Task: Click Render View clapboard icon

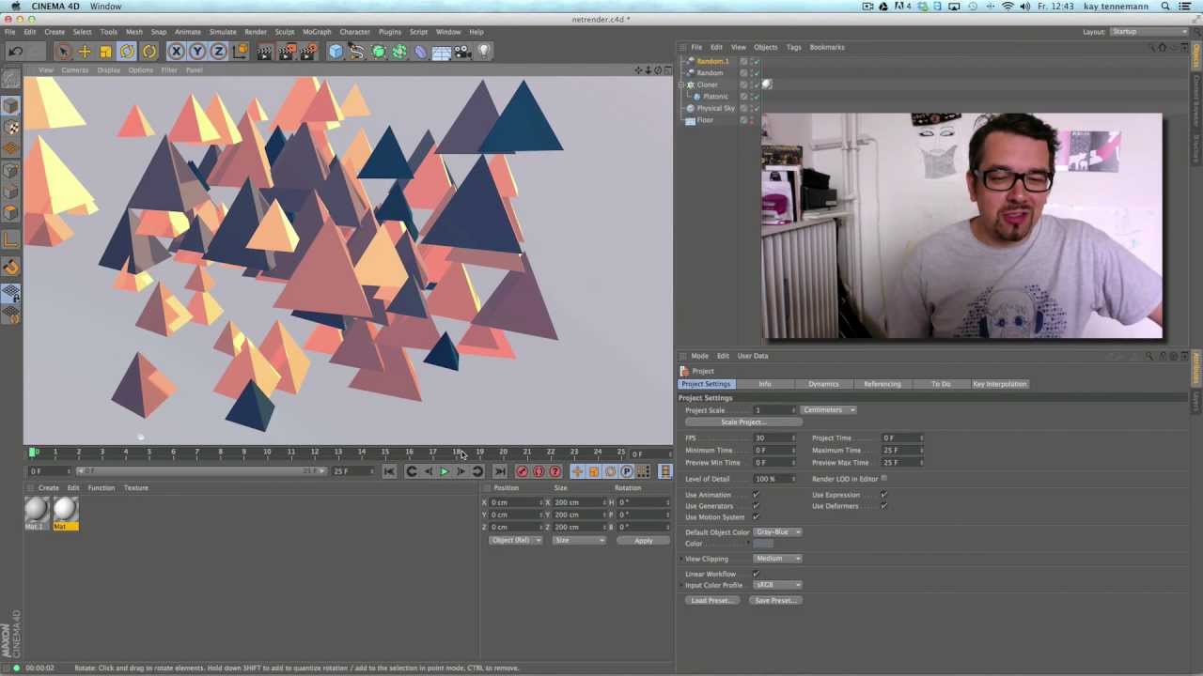Action: click(265, 52)
